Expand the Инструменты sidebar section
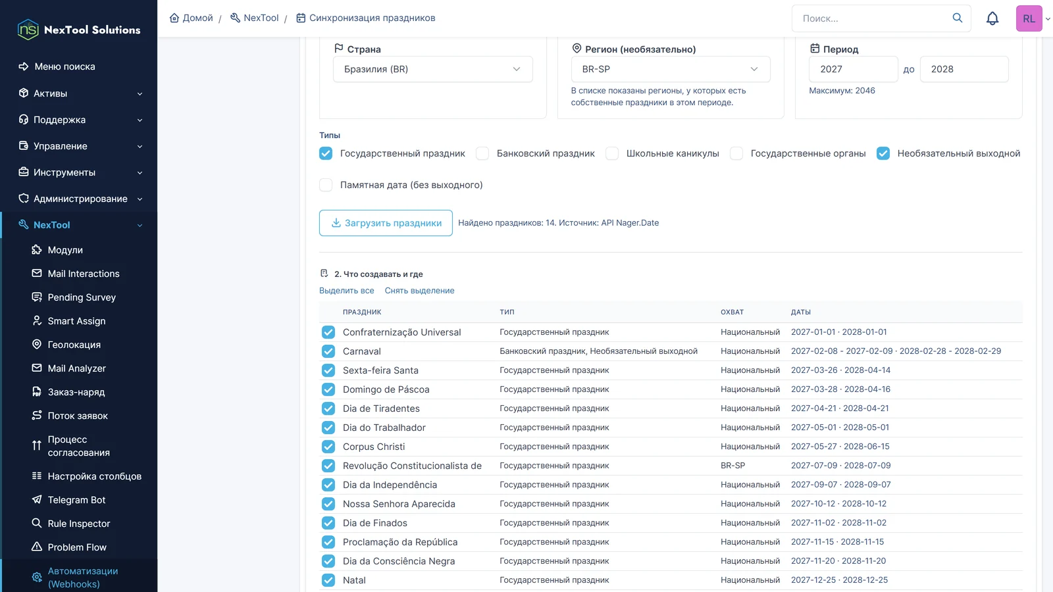Screen dimensions: 1053x592 tap(79, 172)
